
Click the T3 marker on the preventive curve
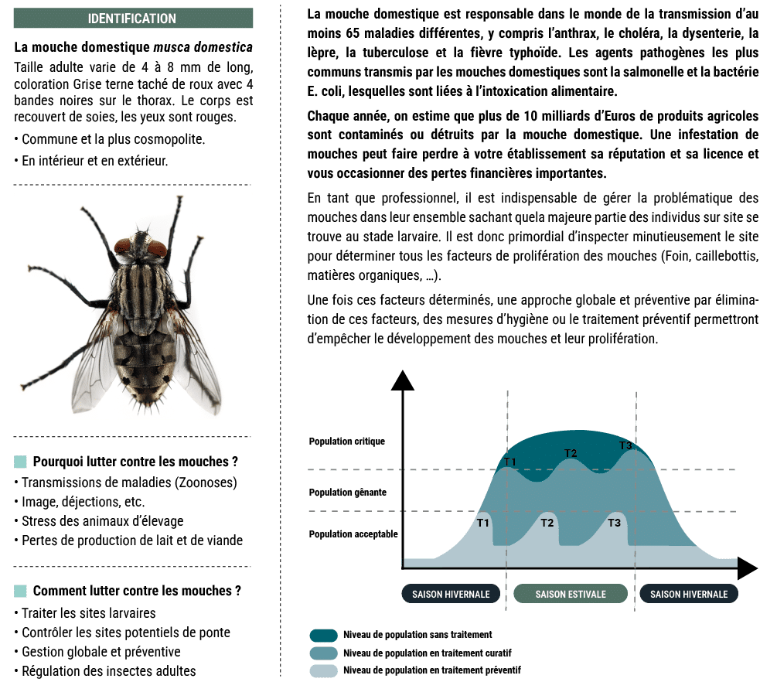[x=614, y=523]
